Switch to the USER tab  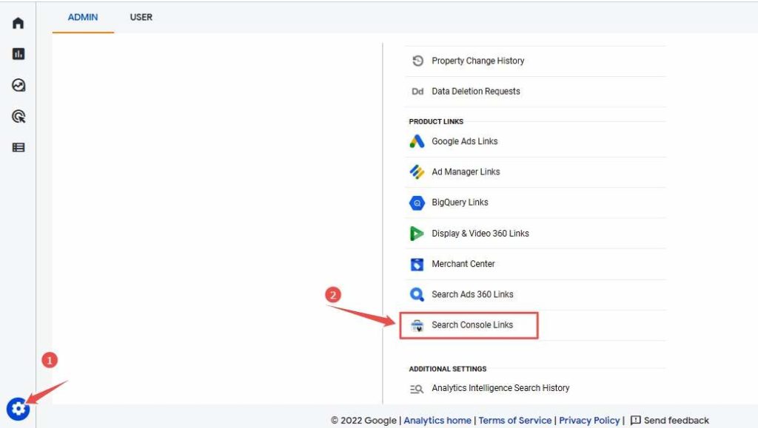tap(141, 17)
